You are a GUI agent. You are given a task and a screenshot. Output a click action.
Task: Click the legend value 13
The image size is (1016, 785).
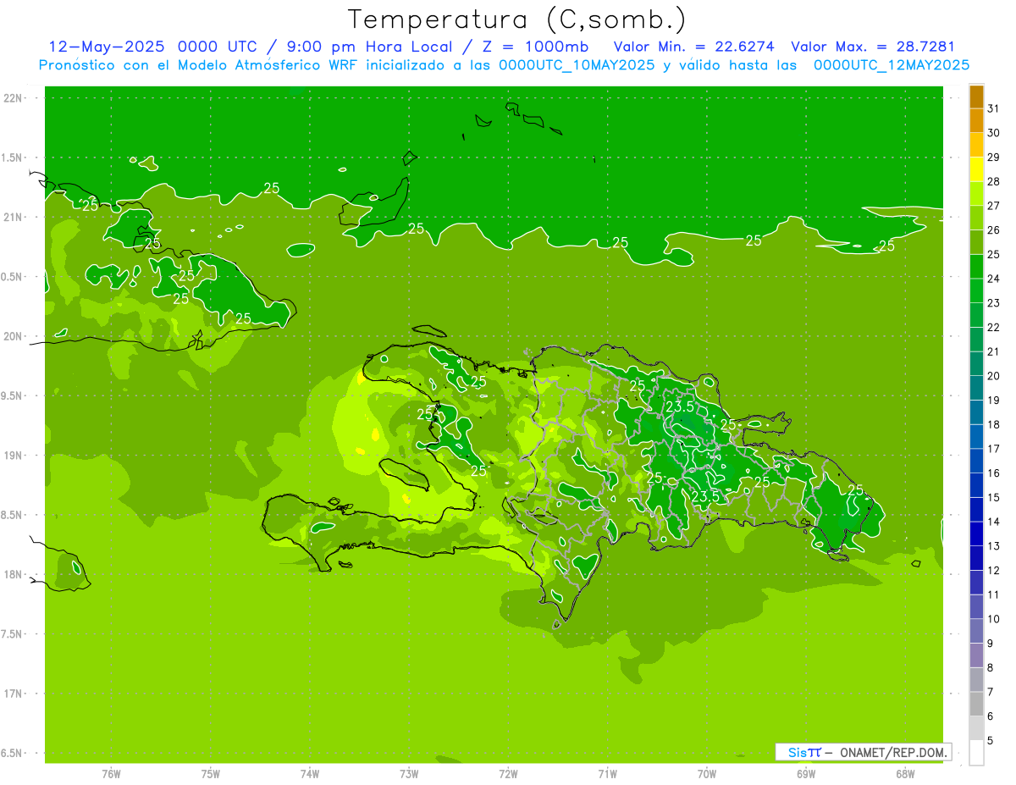[x=994, y=546]
